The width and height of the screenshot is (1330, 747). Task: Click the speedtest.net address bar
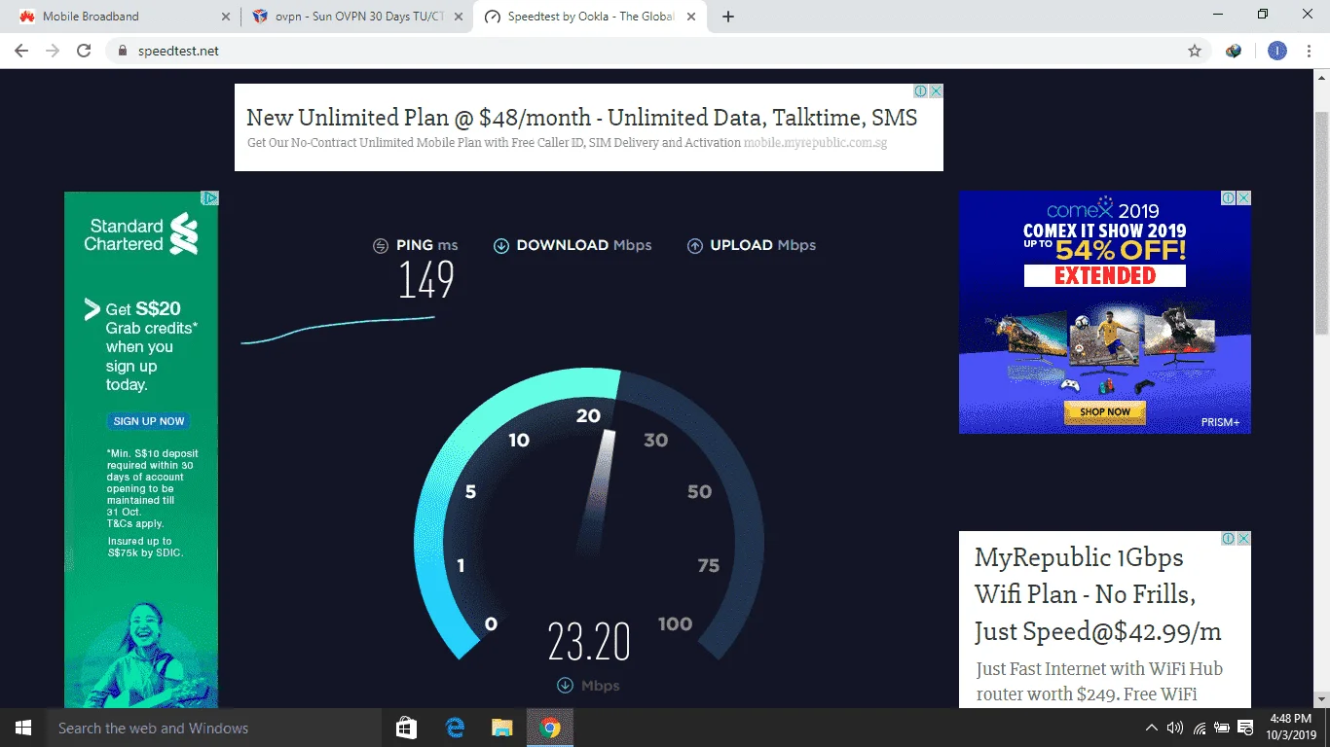[x=658, y=52]
